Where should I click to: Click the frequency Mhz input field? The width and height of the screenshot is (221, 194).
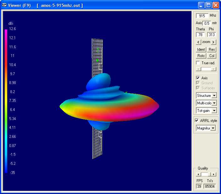click(x=202, y=16)
